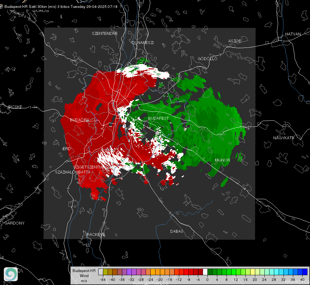Click the DABAS town label
The width and height of the screenshot is (310, 285).
tap(177, 231)
